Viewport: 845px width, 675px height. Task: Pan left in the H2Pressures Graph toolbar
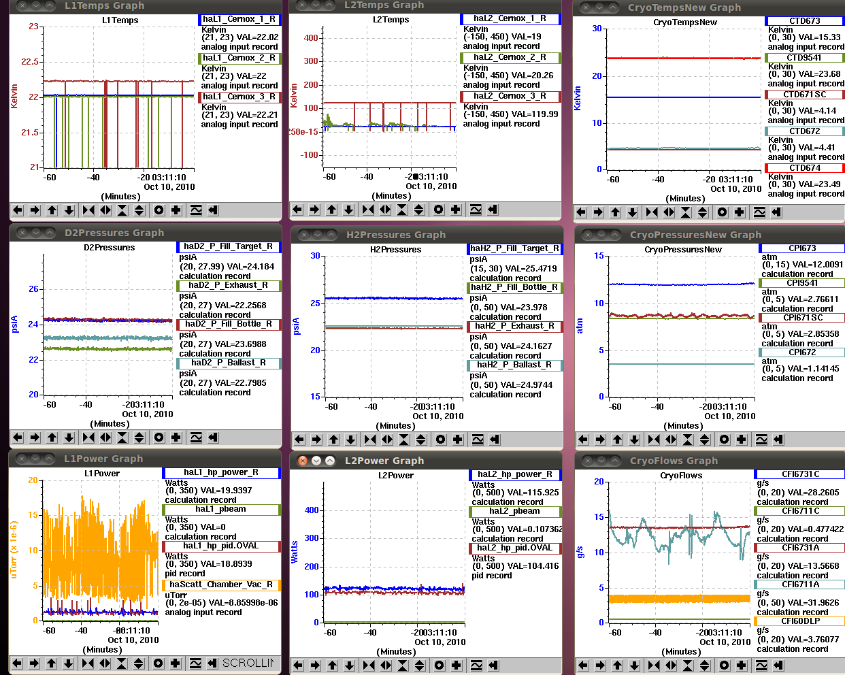(299, 440)
